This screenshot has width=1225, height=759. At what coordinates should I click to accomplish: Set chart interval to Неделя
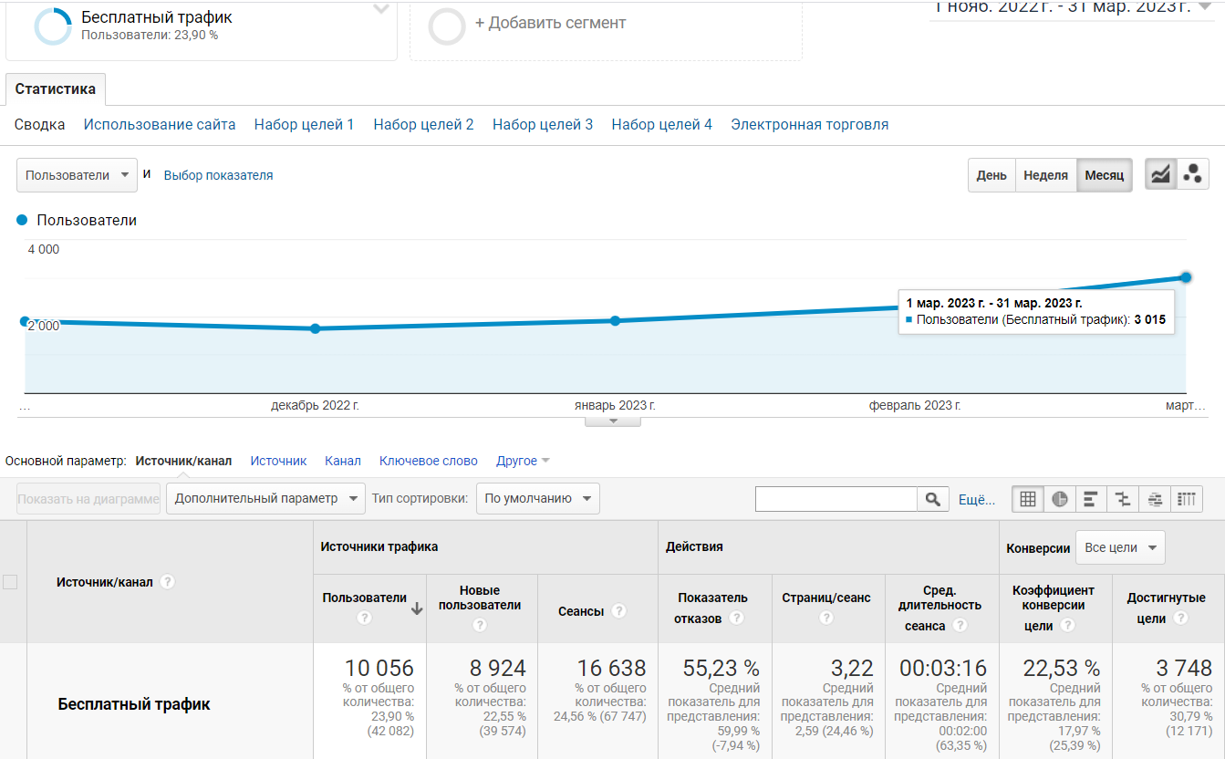tap(1045, 175)
